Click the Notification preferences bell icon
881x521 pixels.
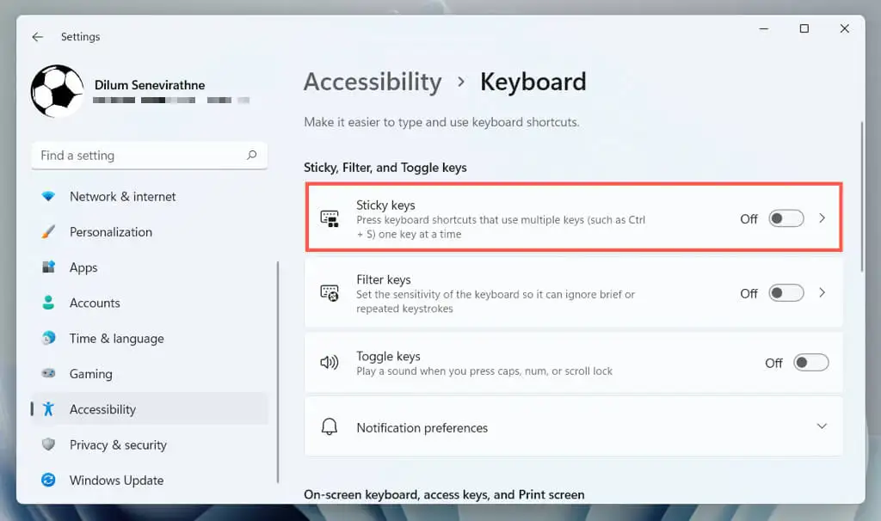(330, 426)
